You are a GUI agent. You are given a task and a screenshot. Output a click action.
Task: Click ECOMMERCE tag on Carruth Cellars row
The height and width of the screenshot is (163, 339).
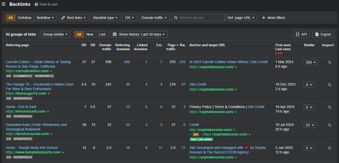(23, 76)
